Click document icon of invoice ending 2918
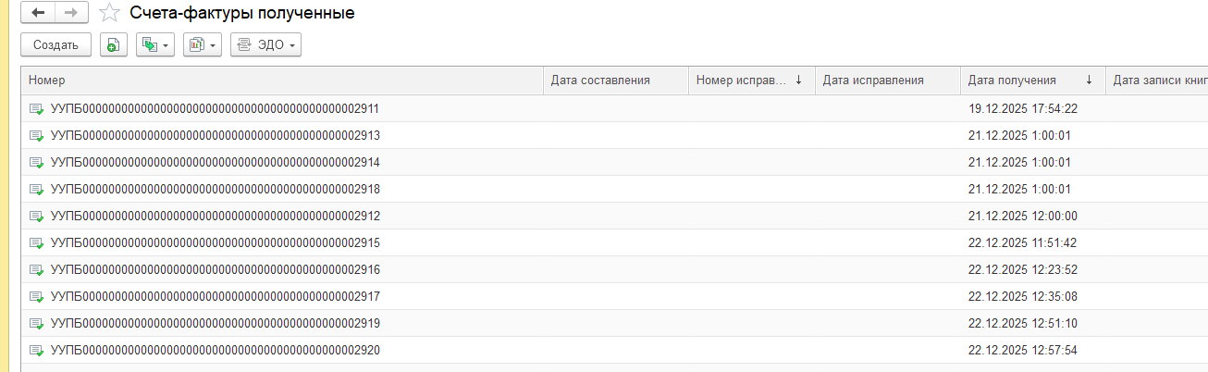 (37, 190)
